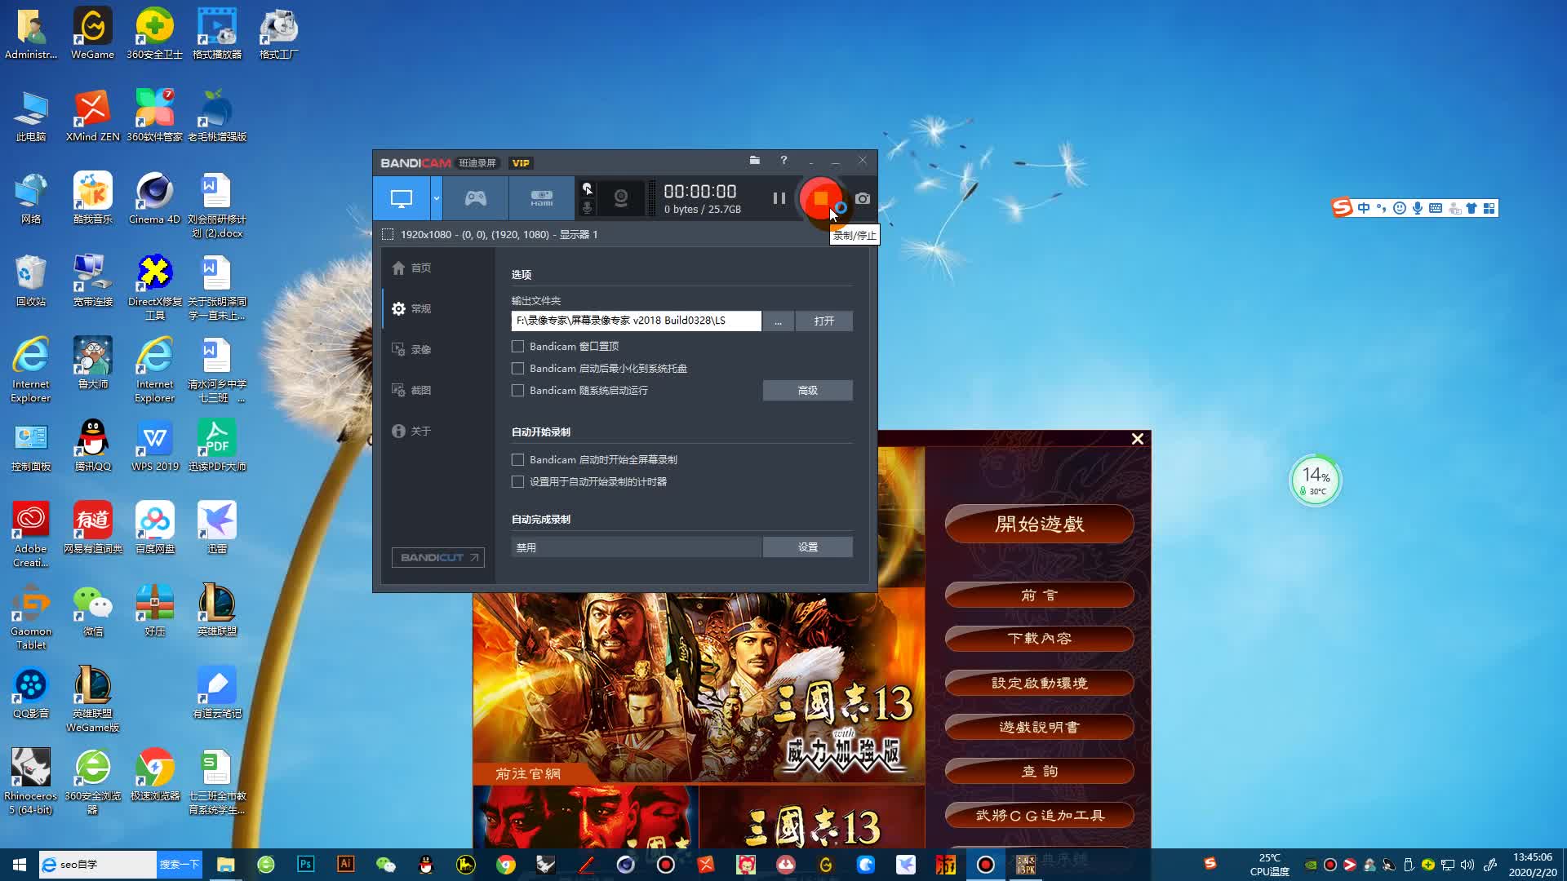Image resolution: width=1567 pixels, height=881 pixels.
Task: Click the 14% CPU temperature floating widget
Action: tap(1315, 480)
